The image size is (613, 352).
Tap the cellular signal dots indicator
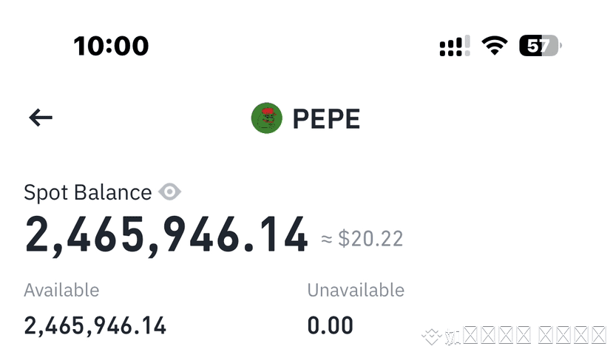(451, 47)
